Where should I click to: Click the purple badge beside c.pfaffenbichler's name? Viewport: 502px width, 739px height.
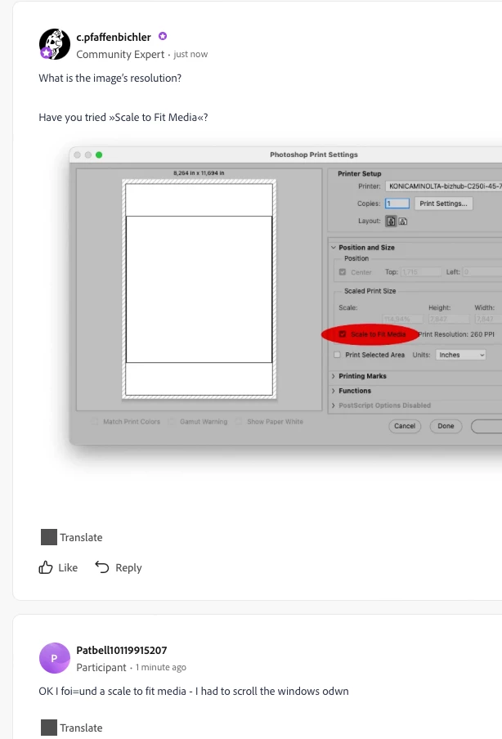pyautogui.click(x=163, y=36)
